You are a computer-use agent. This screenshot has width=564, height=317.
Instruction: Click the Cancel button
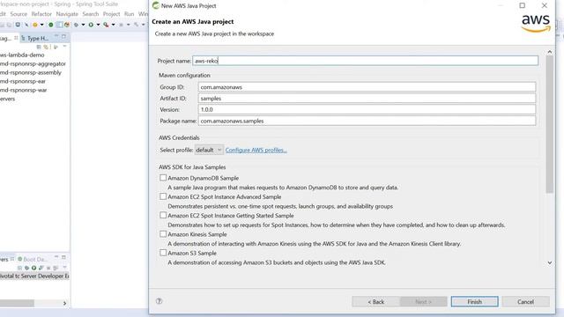point(525,301)
